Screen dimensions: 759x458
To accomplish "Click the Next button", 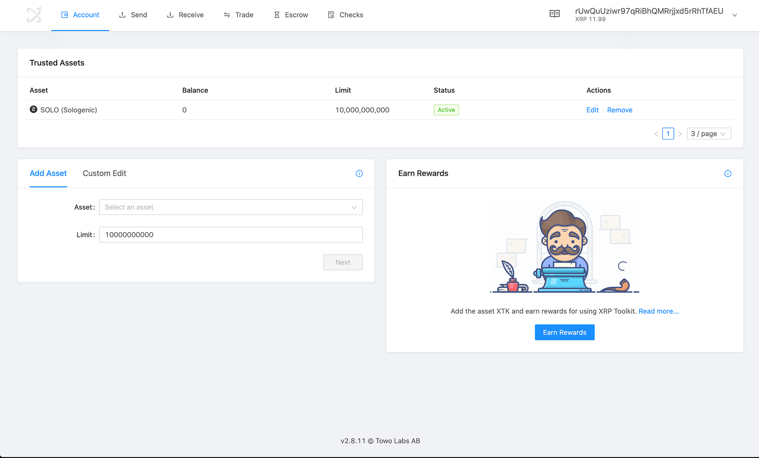I will click(343, 262).
